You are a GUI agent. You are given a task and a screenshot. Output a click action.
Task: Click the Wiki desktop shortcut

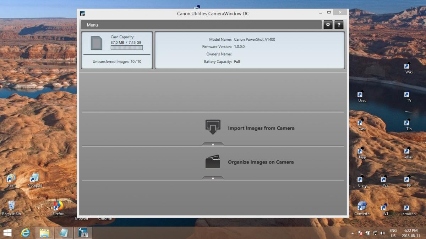coord(409,68)
